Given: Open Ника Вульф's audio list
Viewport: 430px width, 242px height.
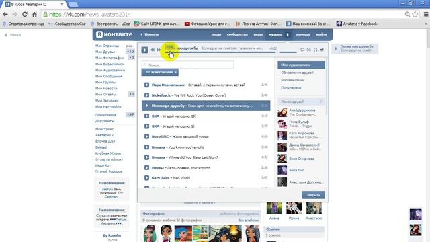Looking at the screenshot, I should coord(301,124).
